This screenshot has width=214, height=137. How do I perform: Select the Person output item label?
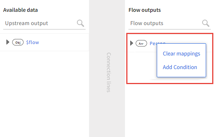[x=153, y=43]
